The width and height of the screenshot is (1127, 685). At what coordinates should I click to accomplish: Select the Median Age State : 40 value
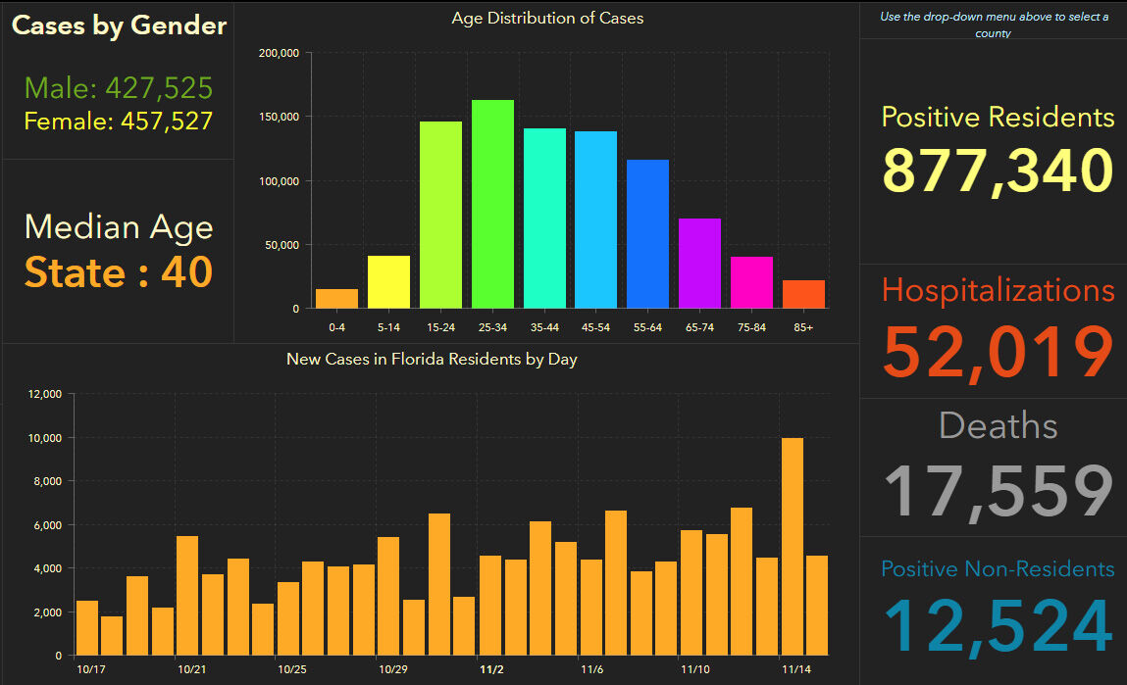click(x=119, y=272)
